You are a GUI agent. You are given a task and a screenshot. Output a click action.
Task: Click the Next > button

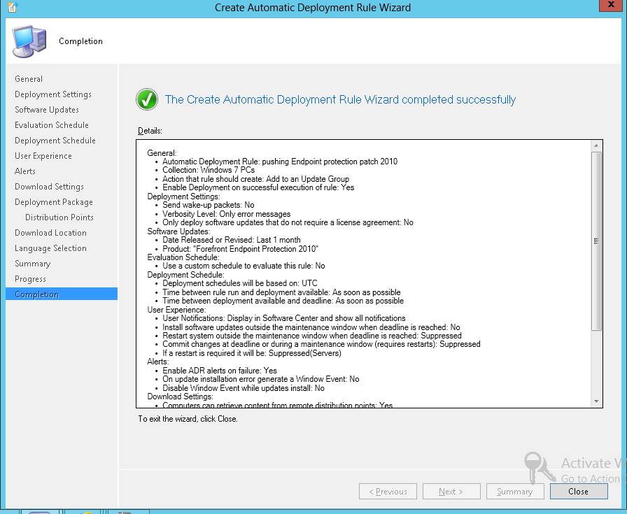451,491
